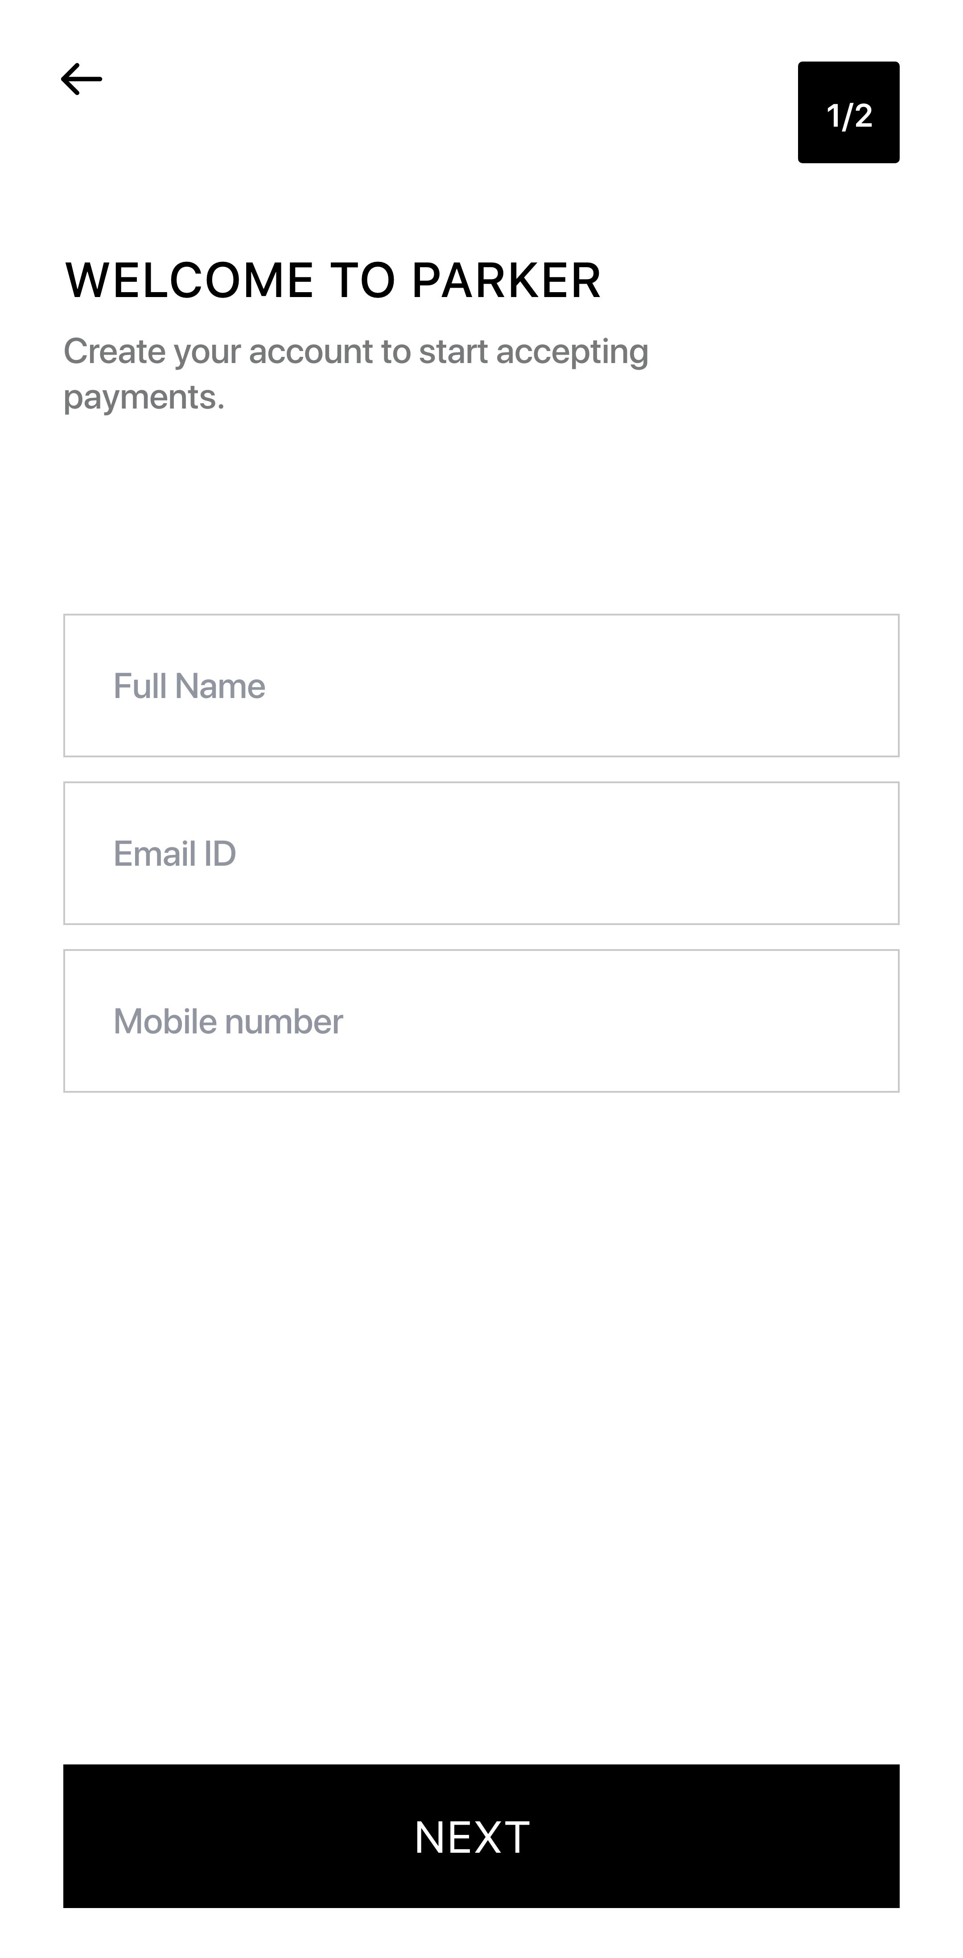This screenshot has width=963, height=1958.
Task: Click the 1/2 step indicator badge
Action: [x=848, y=112]
